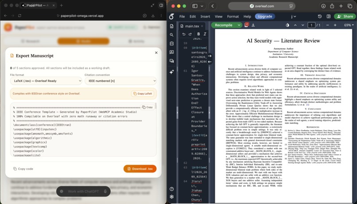This screenshot has height=204, width=357.
Task: Open Overleaf Help menu
Action: [247, 16]
